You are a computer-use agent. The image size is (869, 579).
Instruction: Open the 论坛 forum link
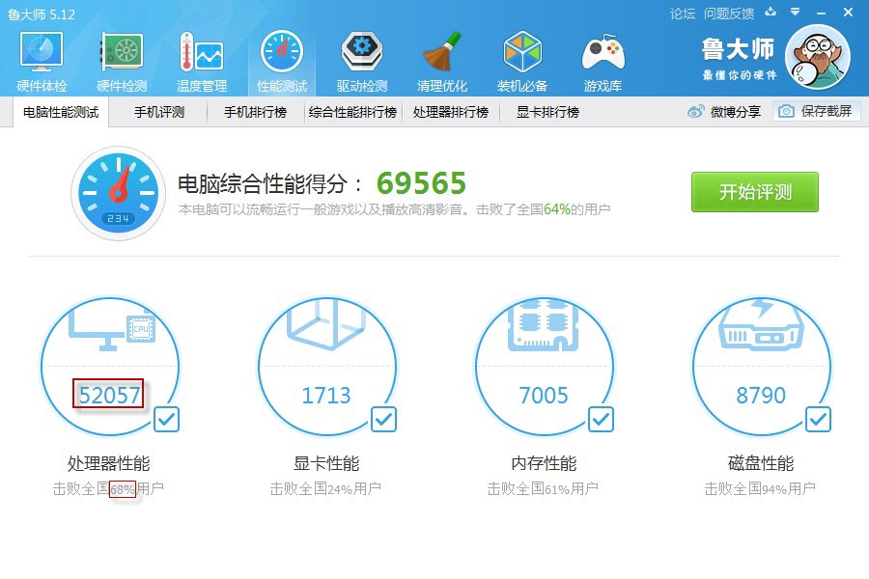coord(683,14)
